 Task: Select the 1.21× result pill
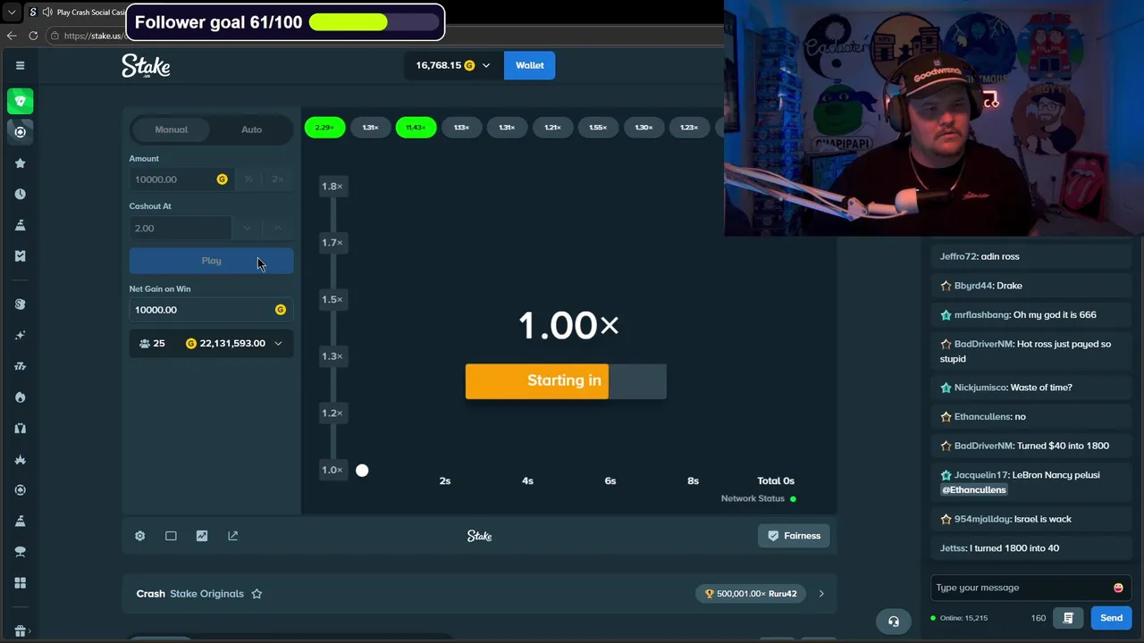(x=552, y=128)
